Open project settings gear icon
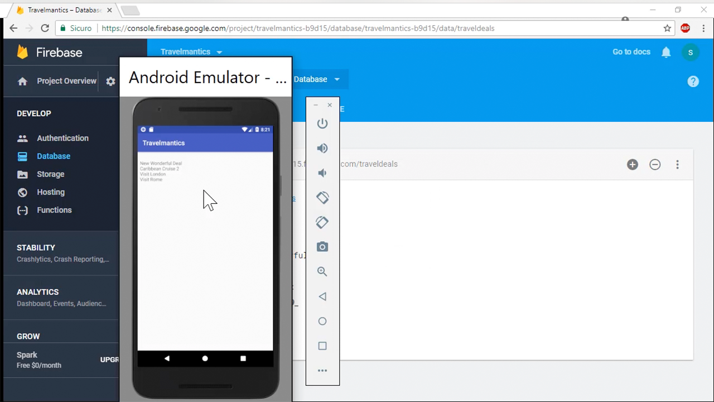Image resolution: width=714 pixels, height=402 pixels. point(110,81)
